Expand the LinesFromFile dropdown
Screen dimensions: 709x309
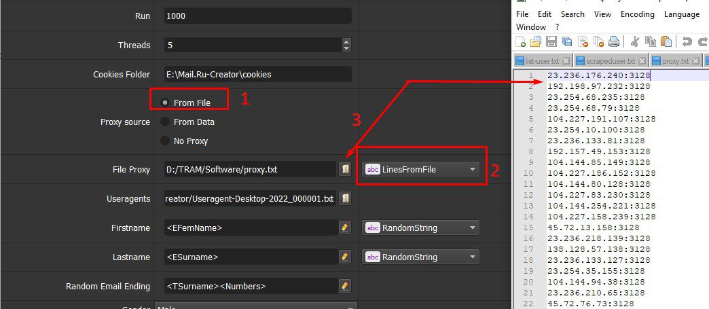click(420, 170)
